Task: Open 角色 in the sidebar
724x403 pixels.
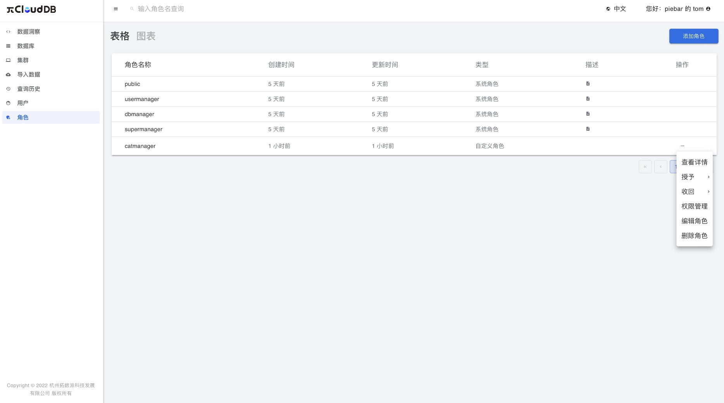Action: point(51,118)
